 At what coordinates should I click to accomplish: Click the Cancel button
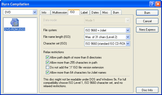(x=147, y=21)
